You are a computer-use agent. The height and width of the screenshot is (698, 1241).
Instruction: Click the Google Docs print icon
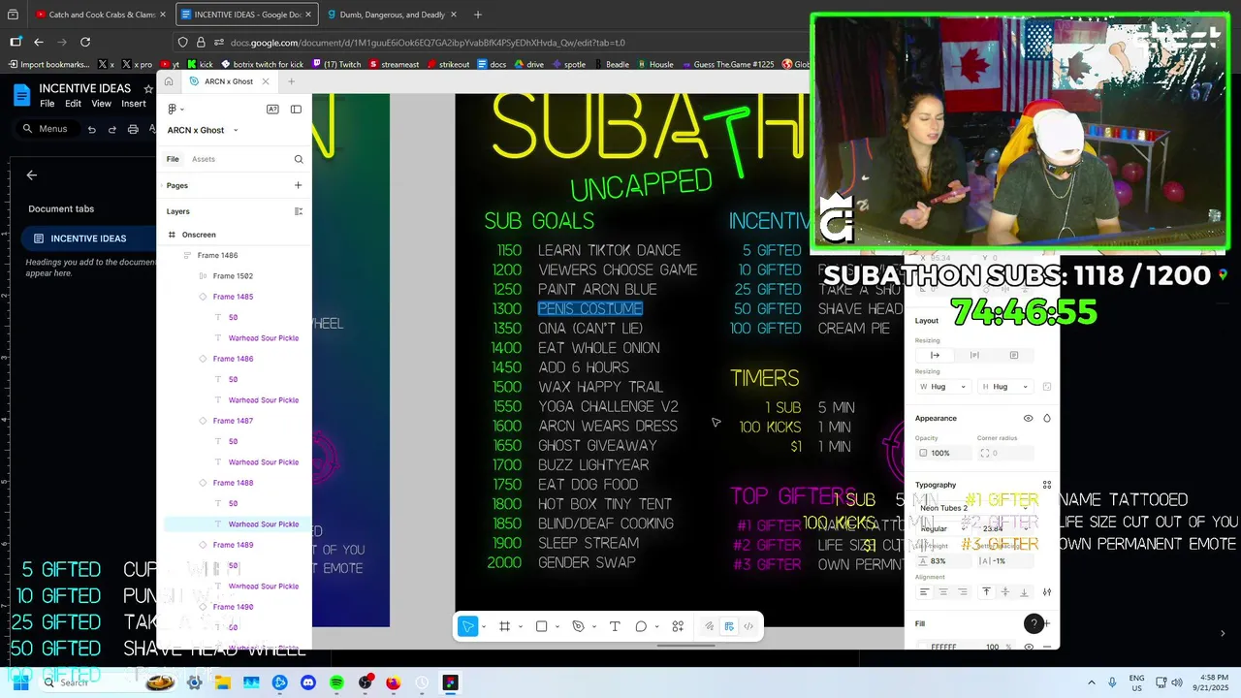point(133,129)
